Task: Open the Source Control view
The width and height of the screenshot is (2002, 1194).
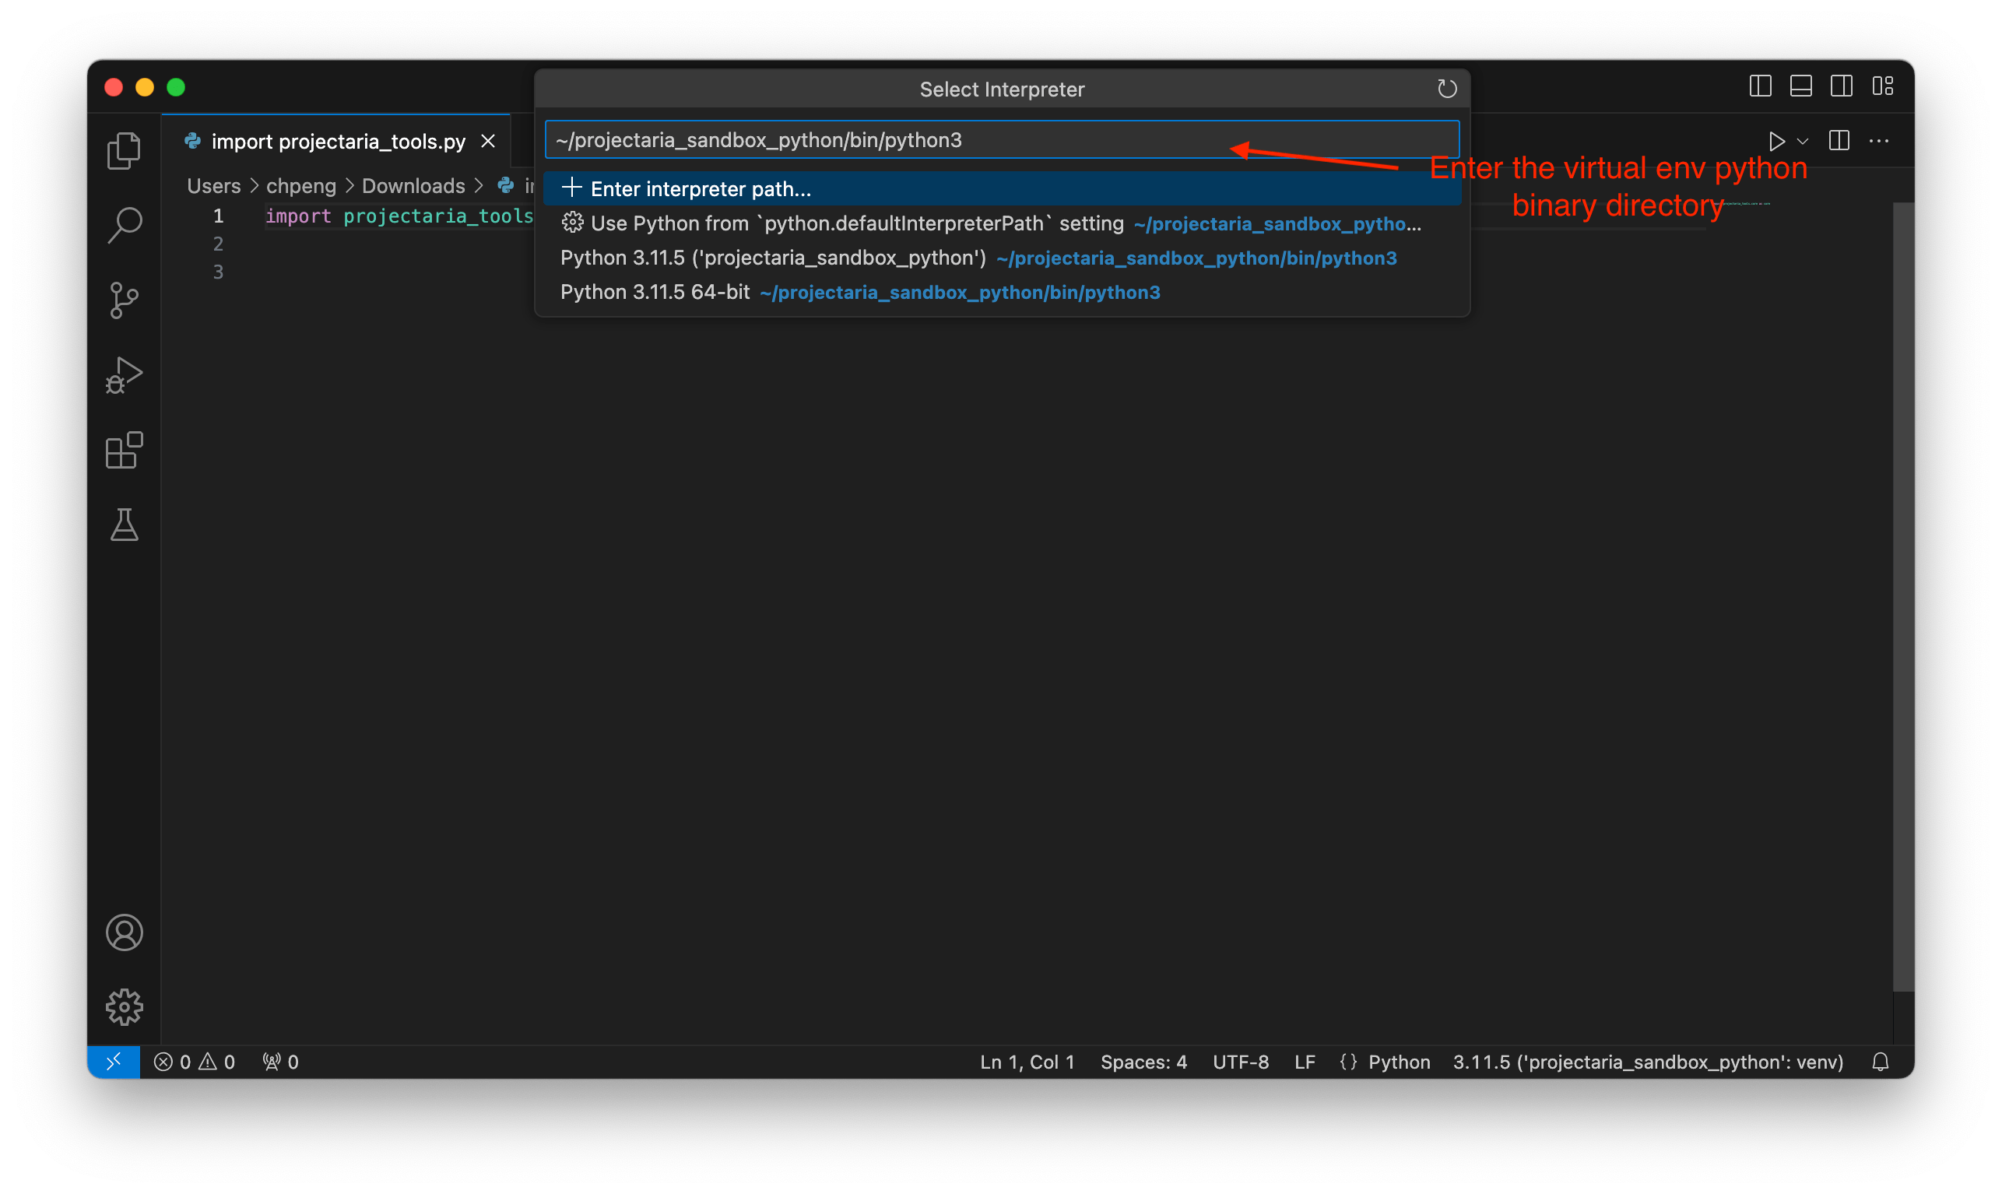Action: 124,300
